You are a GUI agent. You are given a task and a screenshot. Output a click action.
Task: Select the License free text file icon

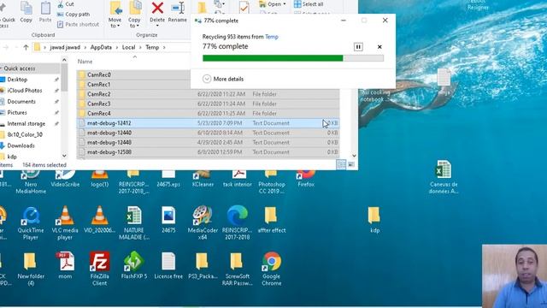pyautogui.click(x=168, y=265)
